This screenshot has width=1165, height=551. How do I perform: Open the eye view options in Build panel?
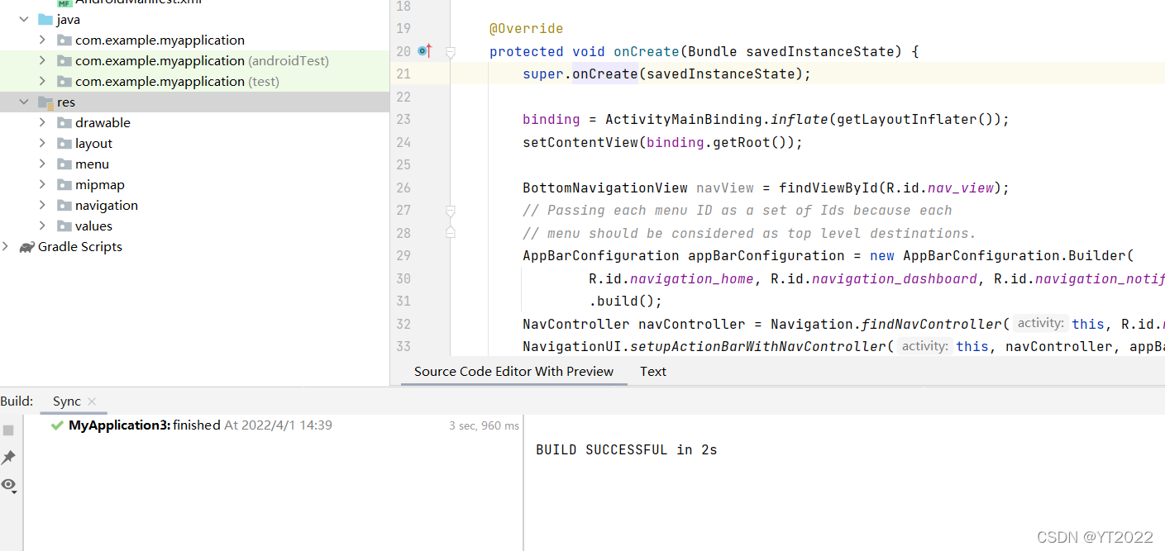coord(9,485)
